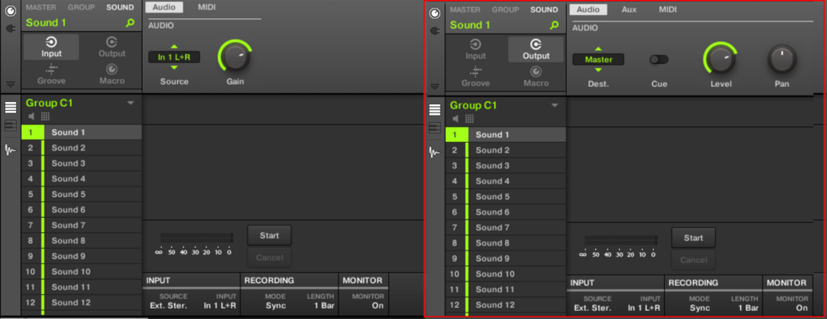This screenshot has width=827, height=319.
Task: Click the Pan knob
Action: [781, 59]
